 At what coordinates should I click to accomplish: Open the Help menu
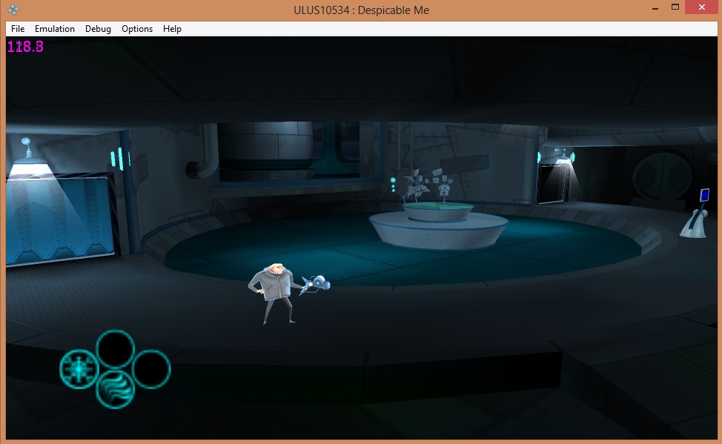[x=172, y=29]
